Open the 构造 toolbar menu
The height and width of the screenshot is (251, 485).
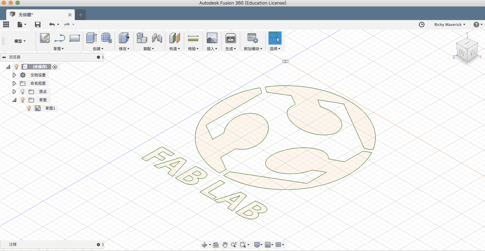click(x=175, y=49)
